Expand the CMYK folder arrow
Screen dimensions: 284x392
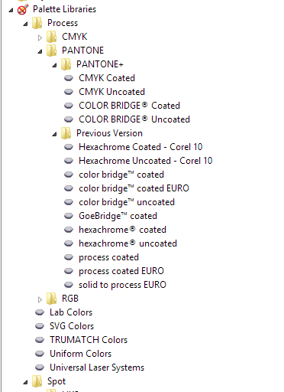pyautogui.click(x=40, y=38)
